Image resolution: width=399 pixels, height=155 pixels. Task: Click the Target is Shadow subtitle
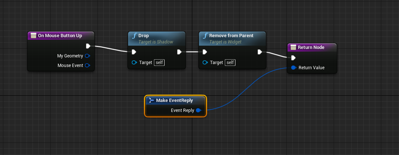[x=156, y=42]
